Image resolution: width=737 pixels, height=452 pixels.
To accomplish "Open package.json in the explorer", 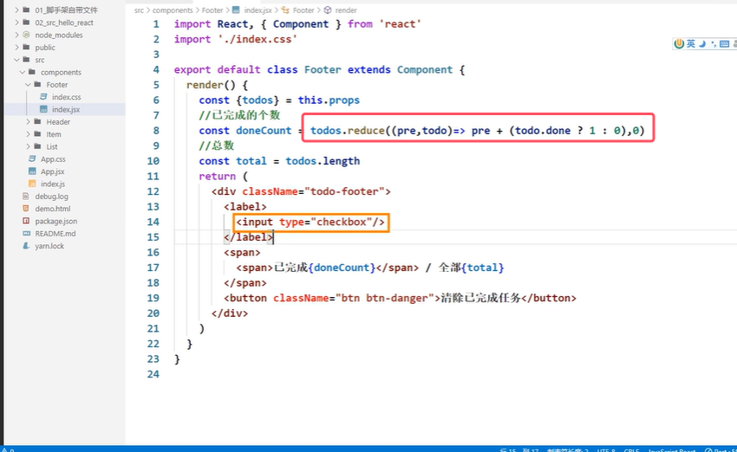I will (56, 221).
